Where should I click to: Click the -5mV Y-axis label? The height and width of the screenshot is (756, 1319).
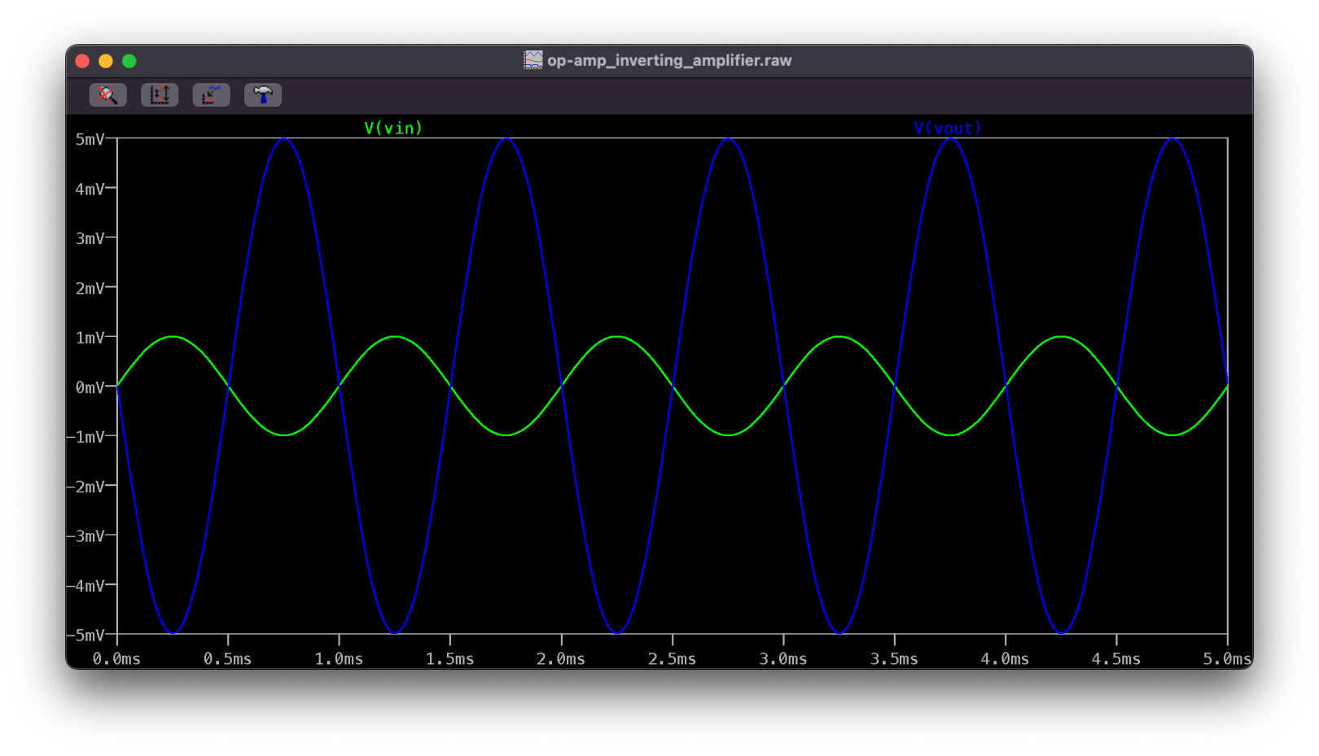[x=85, y=635]
